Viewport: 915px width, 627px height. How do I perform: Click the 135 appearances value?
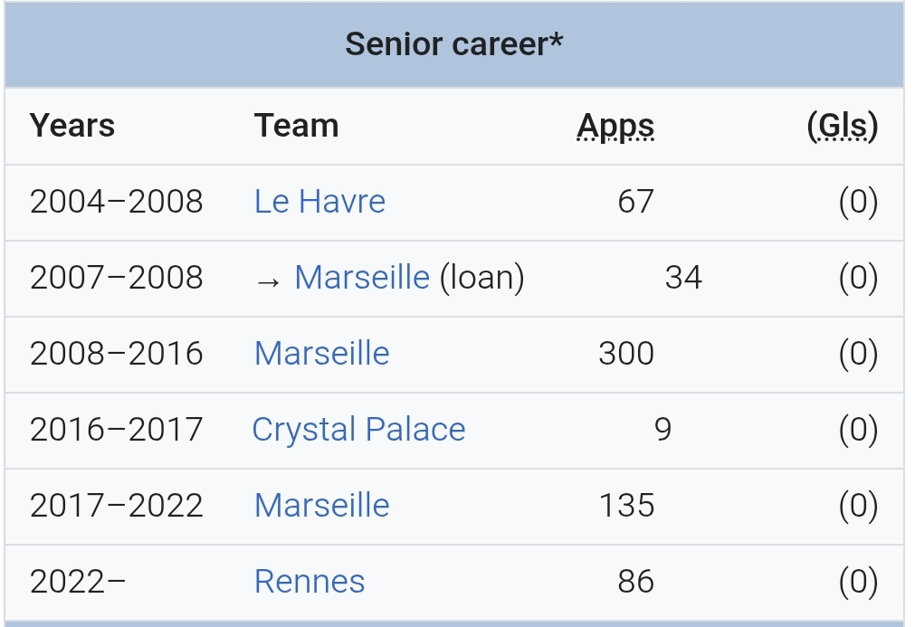tap(626, 505)
